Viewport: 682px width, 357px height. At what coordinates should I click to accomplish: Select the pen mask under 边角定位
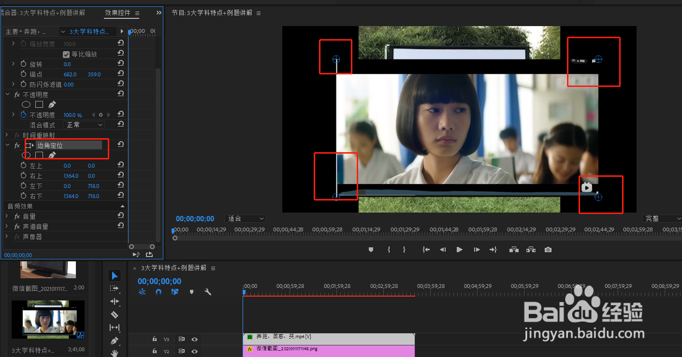(x=52, y=155)
